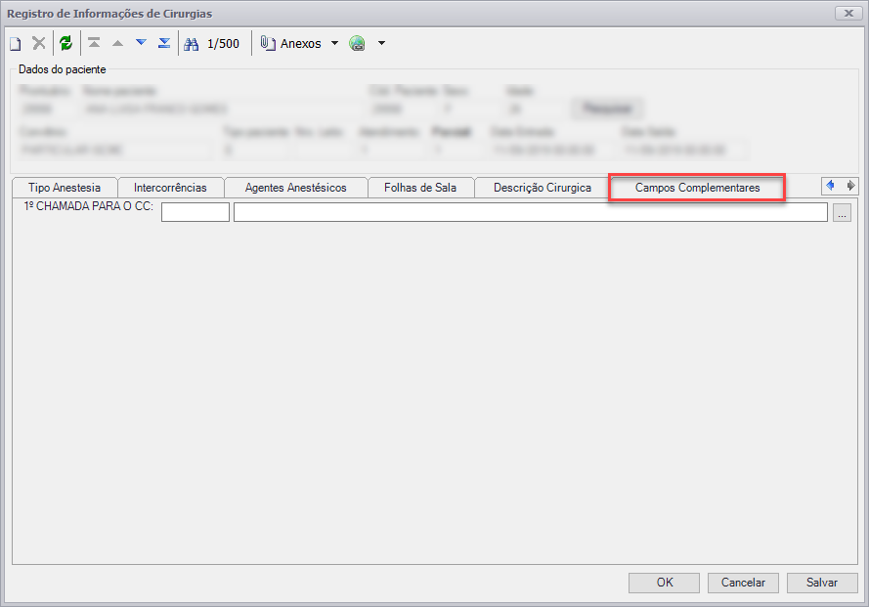Refresh with the green arrows icon

point(65,43)
